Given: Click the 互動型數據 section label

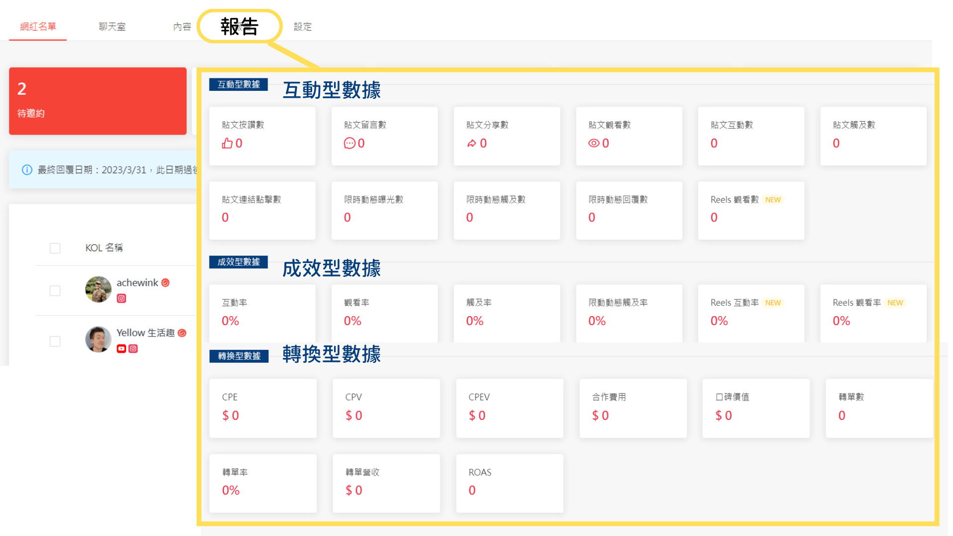Looking at the screenshot, I should pyautogui.click(x=238, y=84).
